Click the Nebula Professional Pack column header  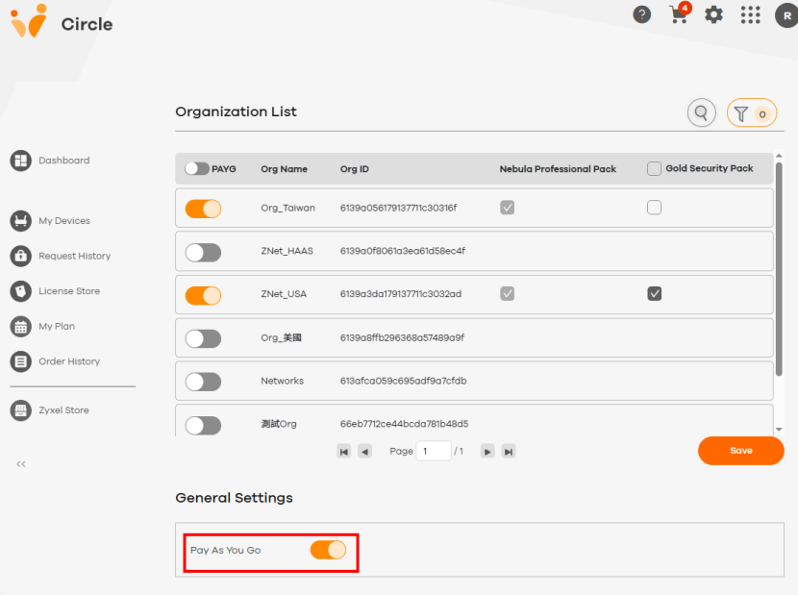[x=558, y=169]
